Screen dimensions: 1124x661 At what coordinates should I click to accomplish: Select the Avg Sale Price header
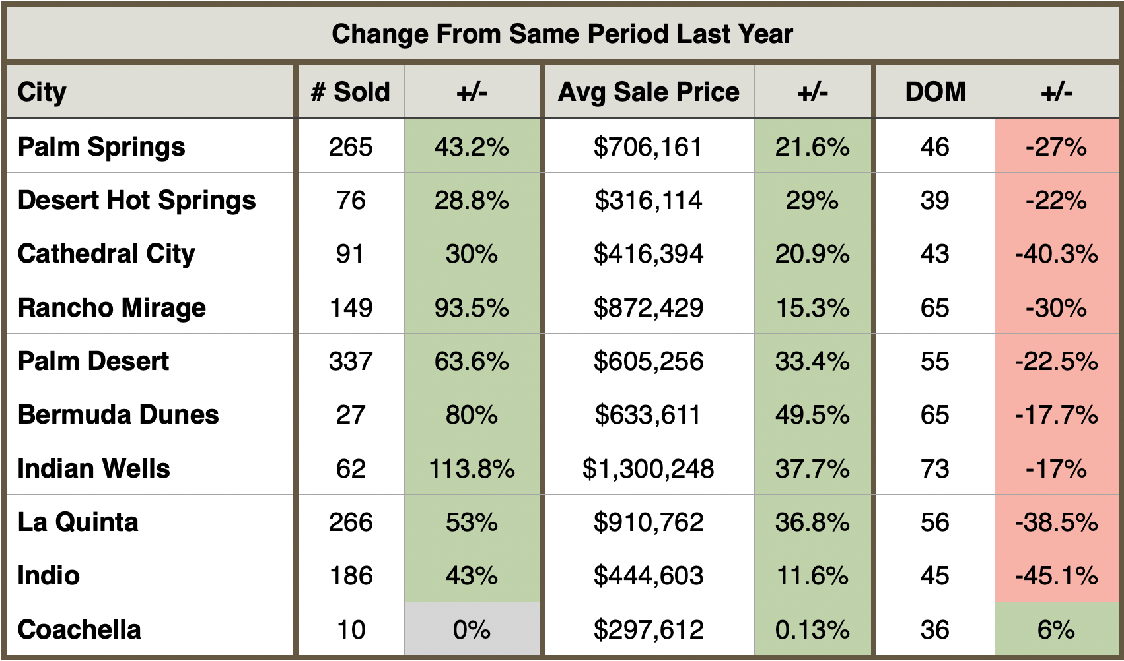coord(649,92)
